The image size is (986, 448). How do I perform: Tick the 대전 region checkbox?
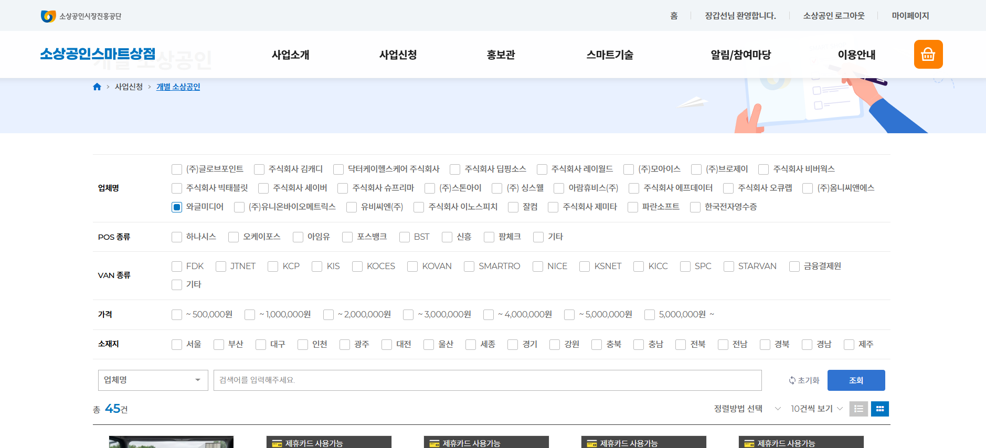click(x=387, y=345)
